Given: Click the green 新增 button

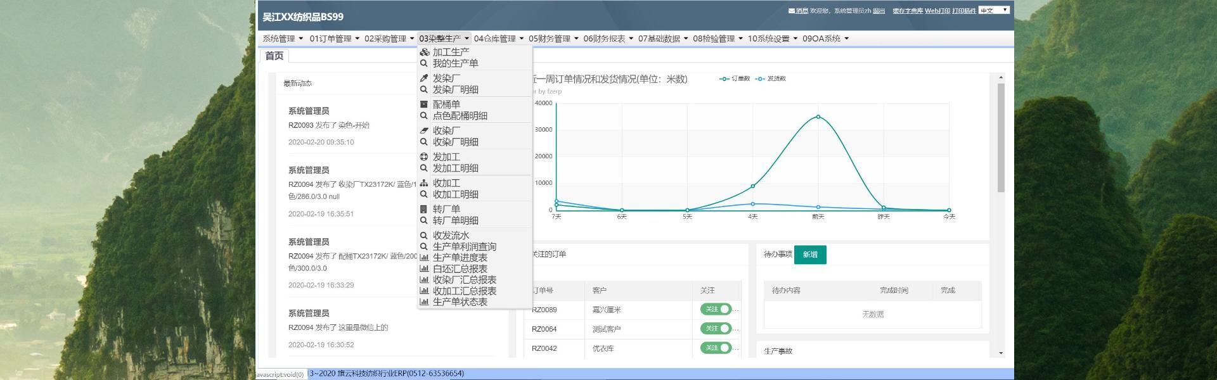Looking at the screenshot, I should click(810, 255).
